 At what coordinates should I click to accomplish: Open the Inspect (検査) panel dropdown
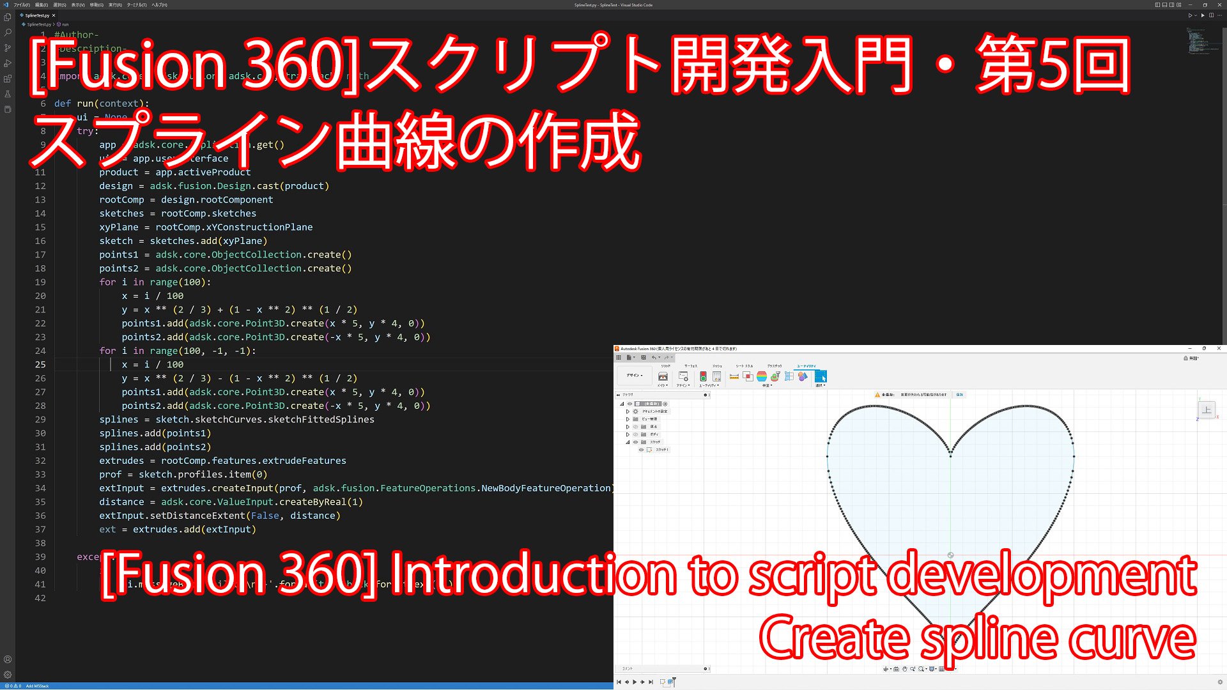coord(768,385)
